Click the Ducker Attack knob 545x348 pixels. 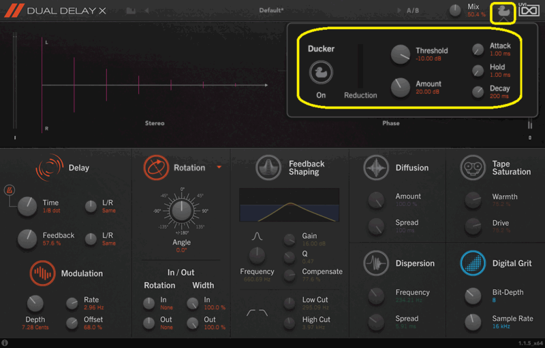[x=478, y=50]
